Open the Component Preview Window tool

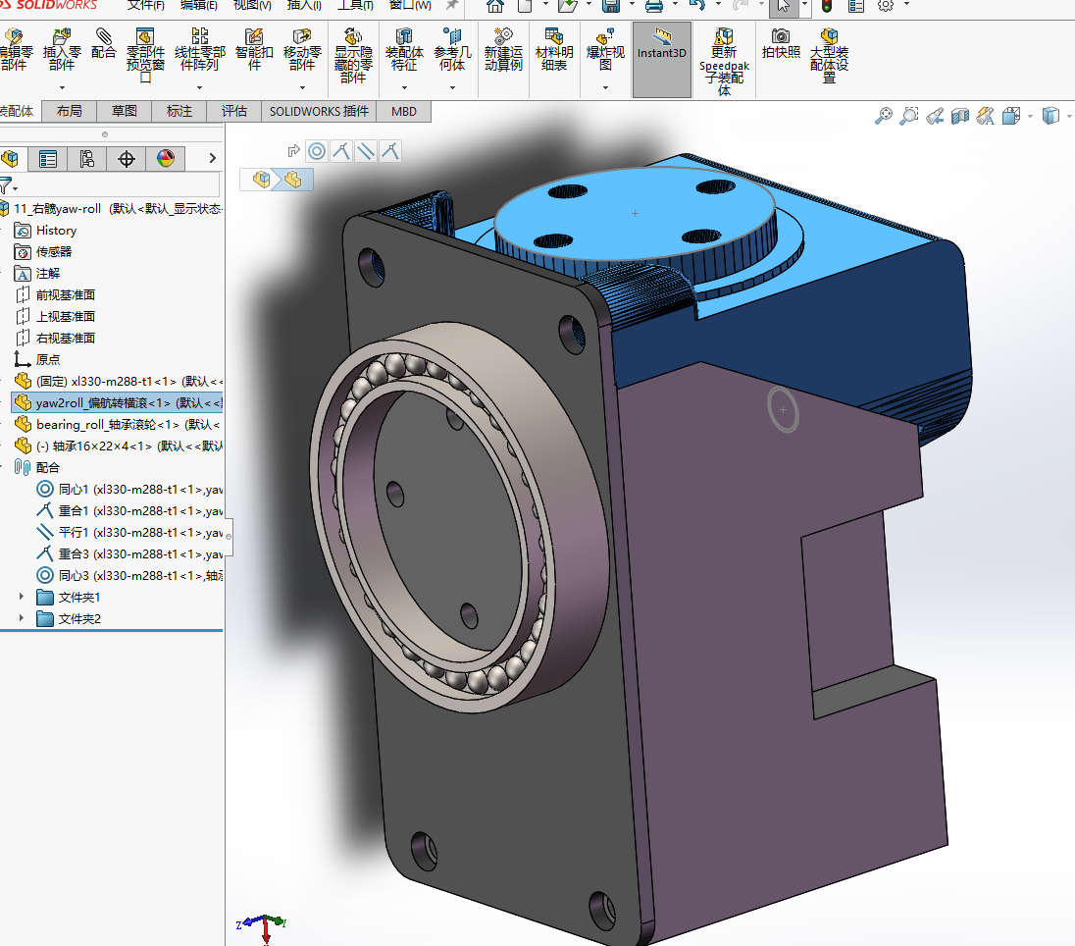[x=145, y=54]
